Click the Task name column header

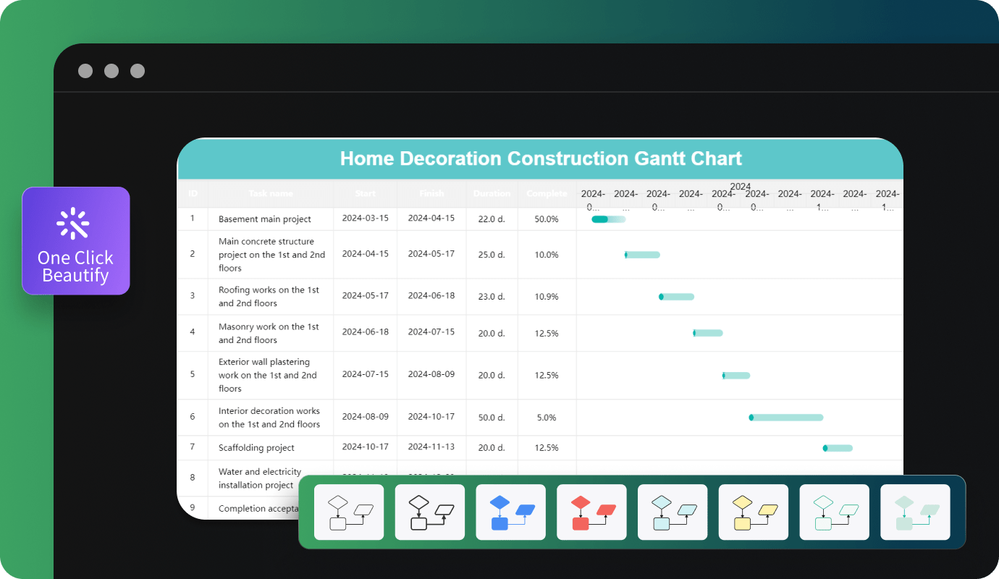click(270, 193)
